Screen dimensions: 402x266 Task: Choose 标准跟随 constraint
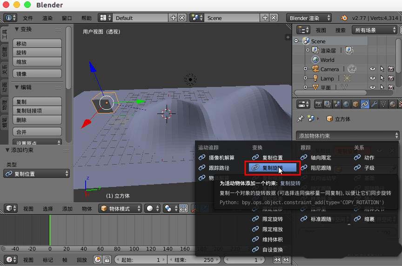[x=321, y=219]
